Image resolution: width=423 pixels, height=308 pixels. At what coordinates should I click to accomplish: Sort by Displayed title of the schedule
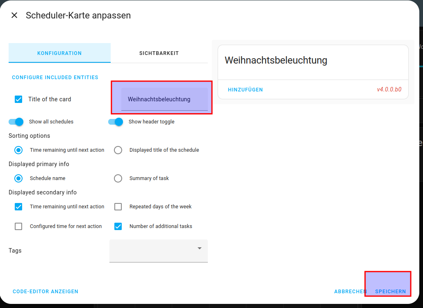click(x=118, y=150)
